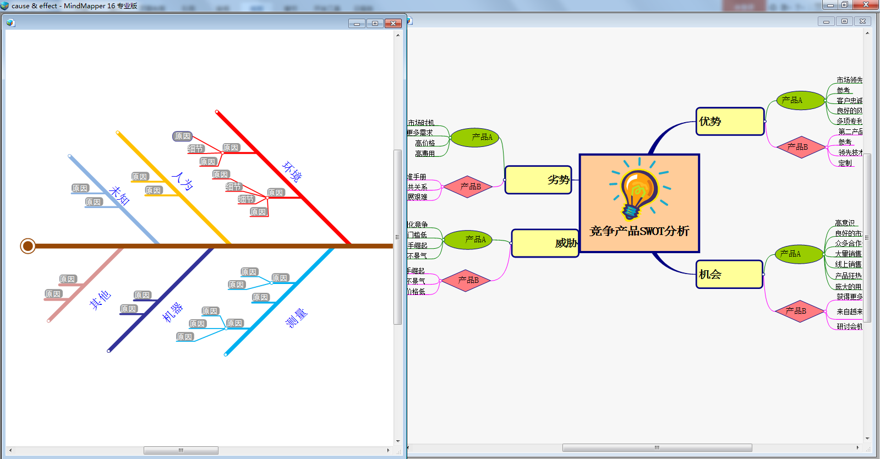Restore the fishbone diagram child window
Screen dimensions: 880x459
tap(375, 23)
